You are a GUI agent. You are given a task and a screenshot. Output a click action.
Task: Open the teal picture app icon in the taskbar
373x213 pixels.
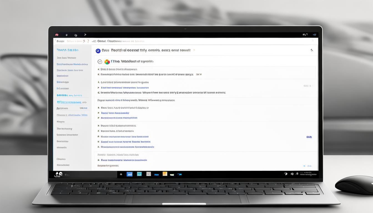pyautogui.click(x=139, y=174)
